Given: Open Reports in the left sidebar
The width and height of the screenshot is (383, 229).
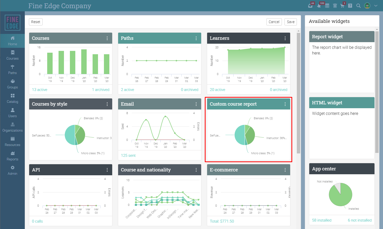Looking at the screenshot, I should coord(12,156).
